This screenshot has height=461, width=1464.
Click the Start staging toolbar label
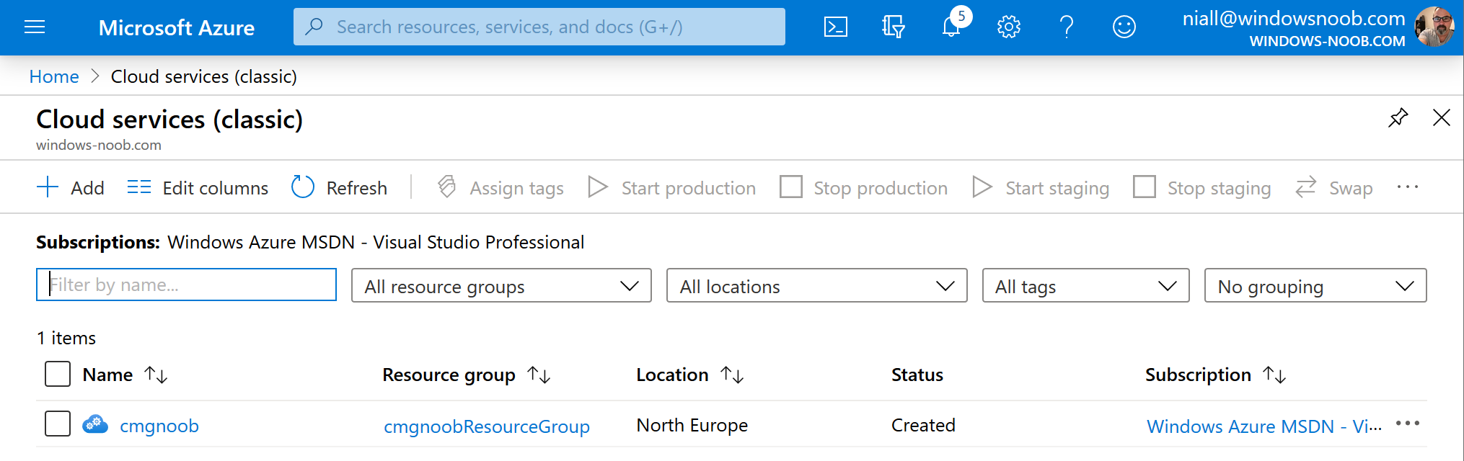tap(1057, 189)
